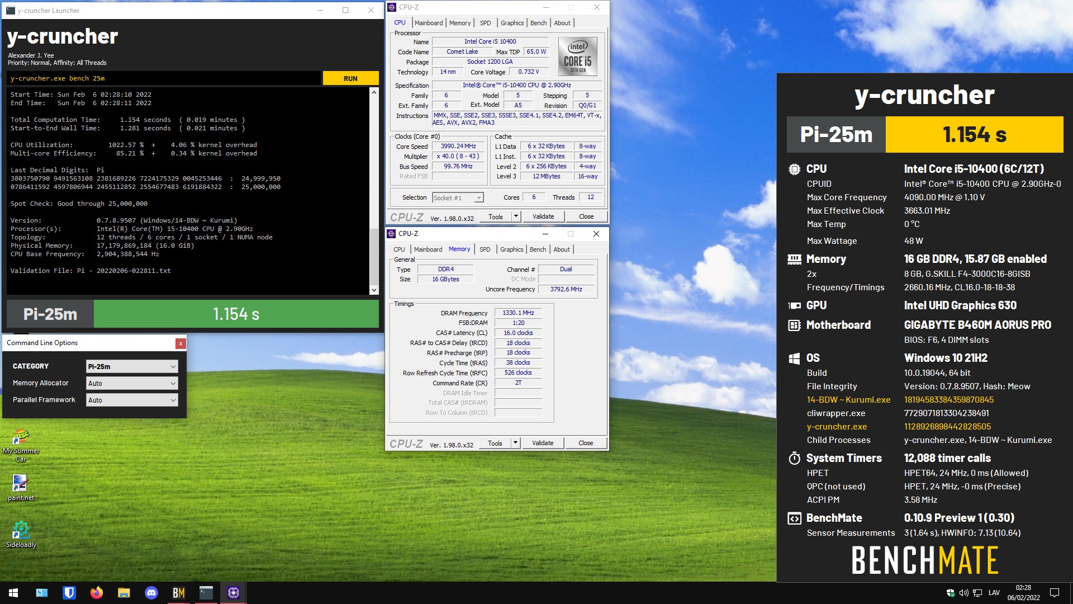Click y-cruncher Launcher title bar icon
This screenshot has width=1073, height=604.
click(x=11, y=10)
